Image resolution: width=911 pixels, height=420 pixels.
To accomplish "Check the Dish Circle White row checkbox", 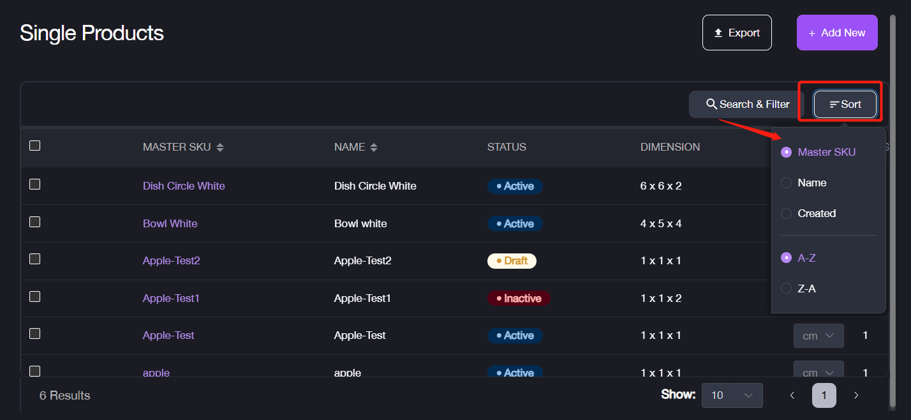I will click(35, 184).
